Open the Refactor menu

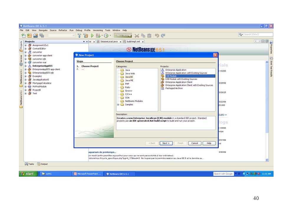point(63,30)
